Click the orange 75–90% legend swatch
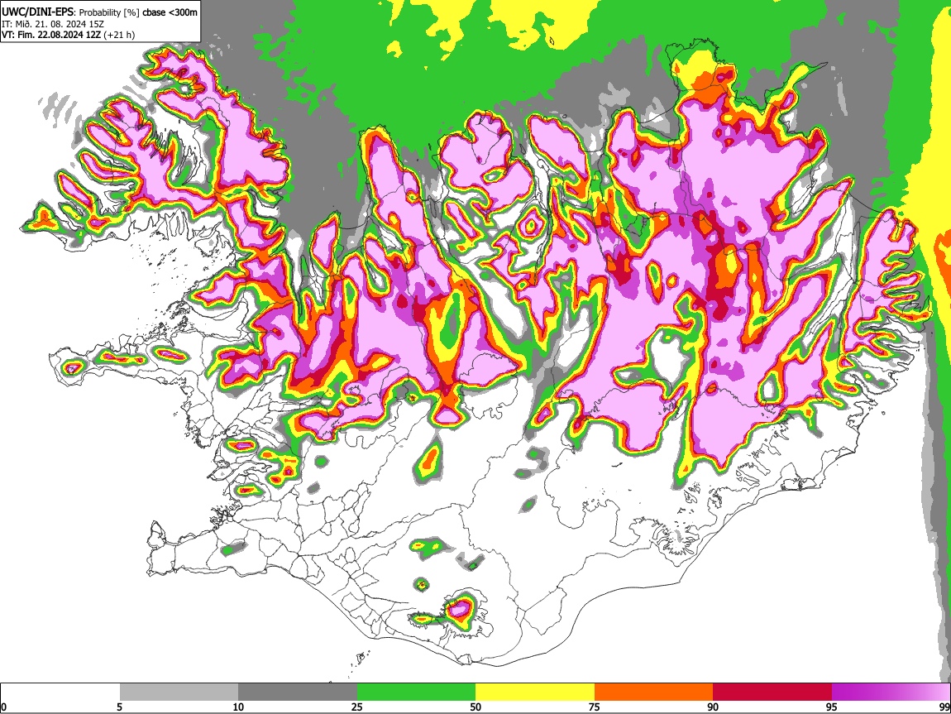 click(653, 692)
